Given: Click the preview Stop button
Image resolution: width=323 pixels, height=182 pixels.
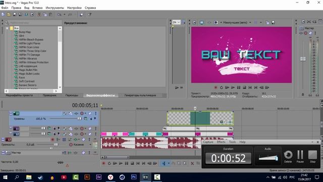Looking at the screenshot, I should 244,87.
